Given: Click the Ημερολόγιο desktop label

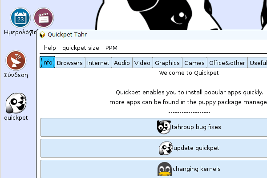Looking at the screenshot, I should pyautogui.click(x=20, y=32).
